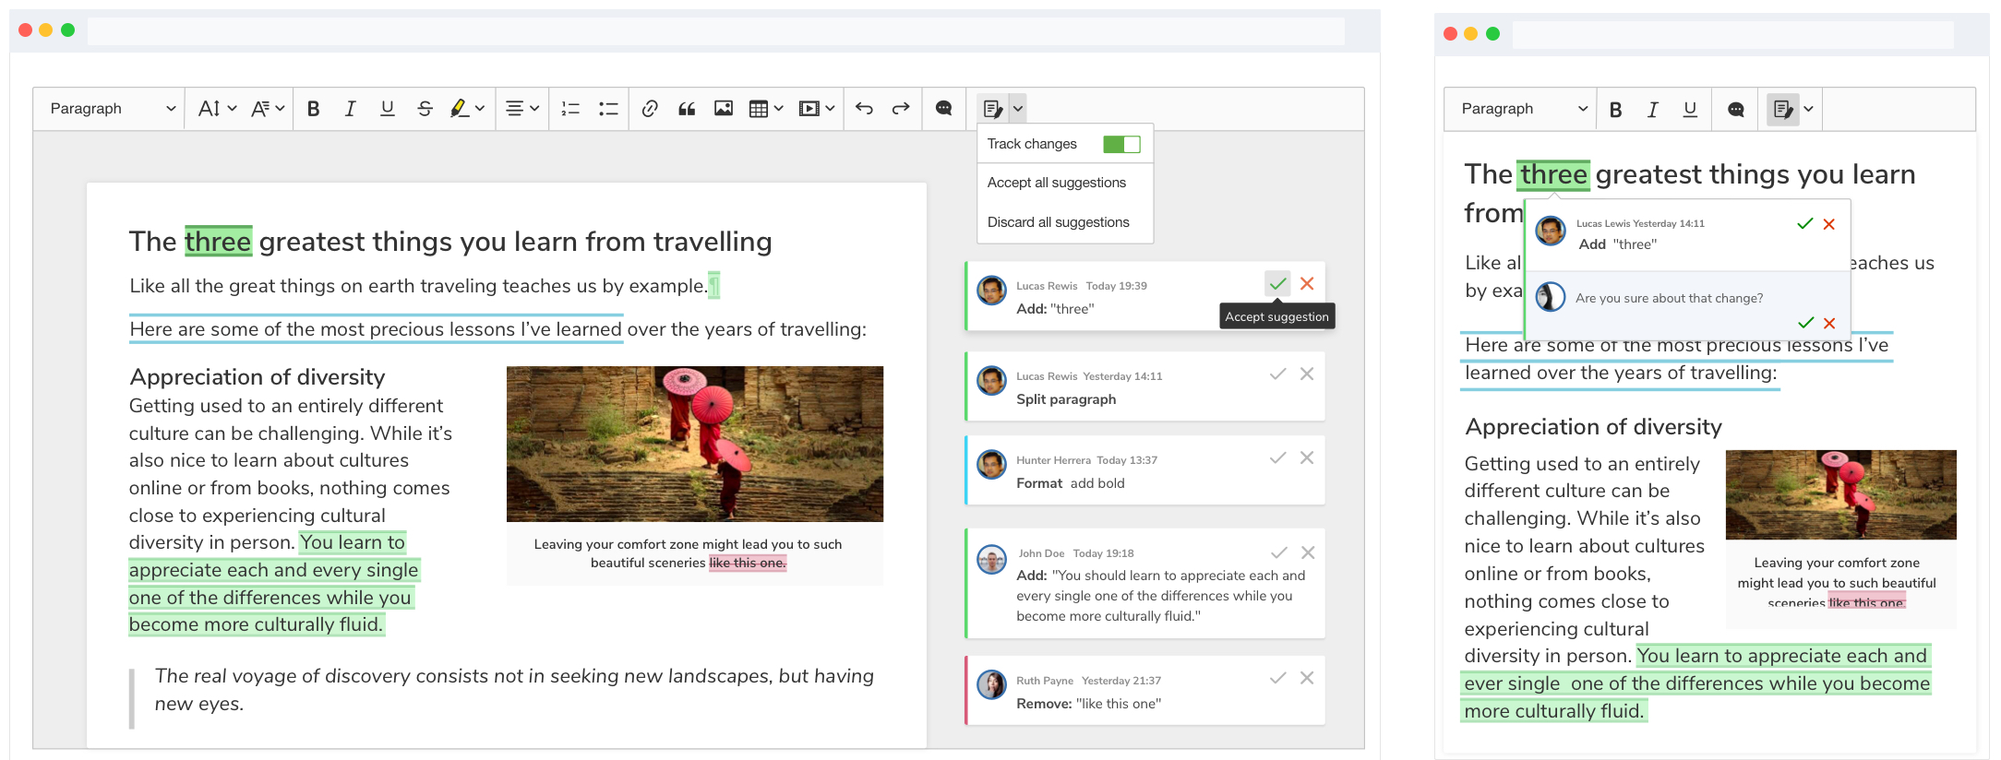This screenshot has height=760, width=2001.
Task: Accept John Doe's Add suggestion
Action: click(1278, 552)
